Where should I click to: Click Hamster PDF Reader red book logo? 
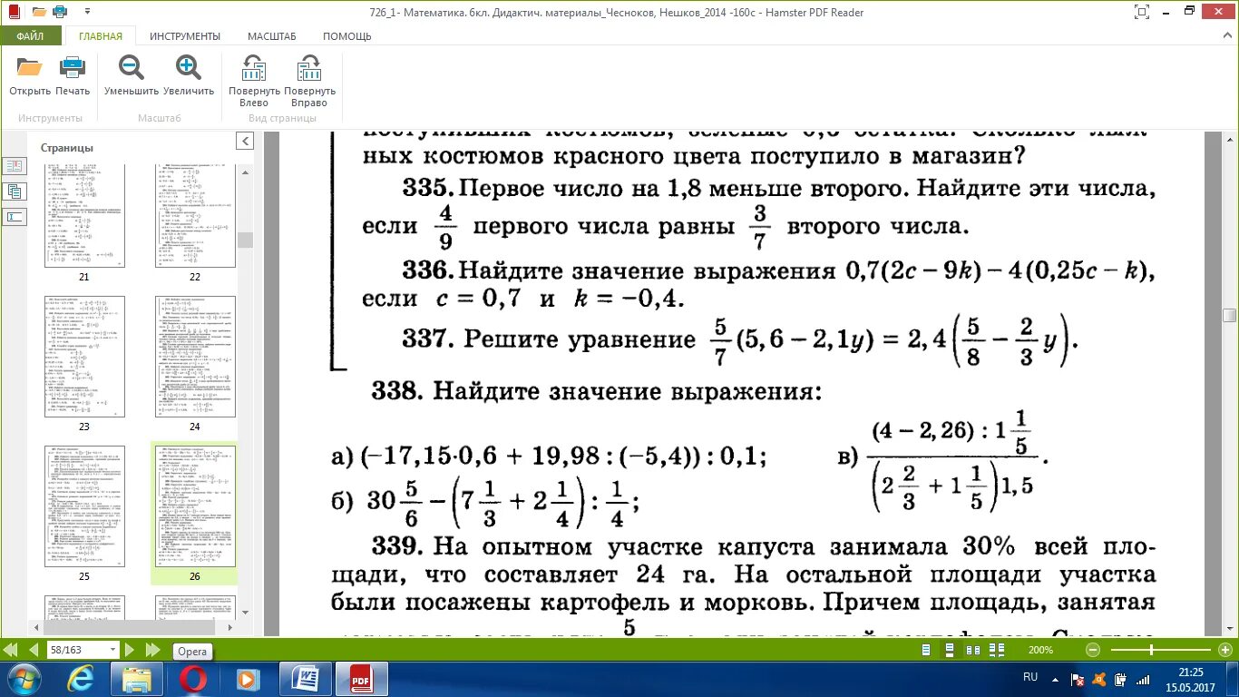click(x=13, y=12)
